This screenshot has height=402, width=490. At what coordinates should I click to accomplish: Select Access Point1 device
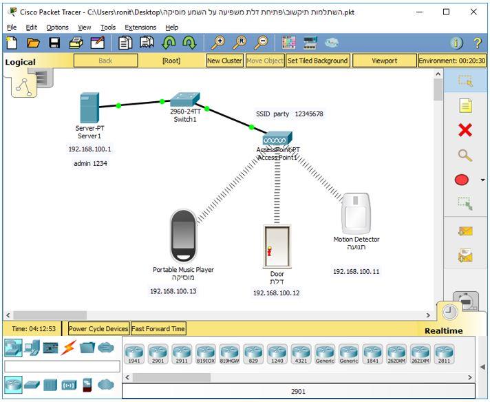(277, 139)
